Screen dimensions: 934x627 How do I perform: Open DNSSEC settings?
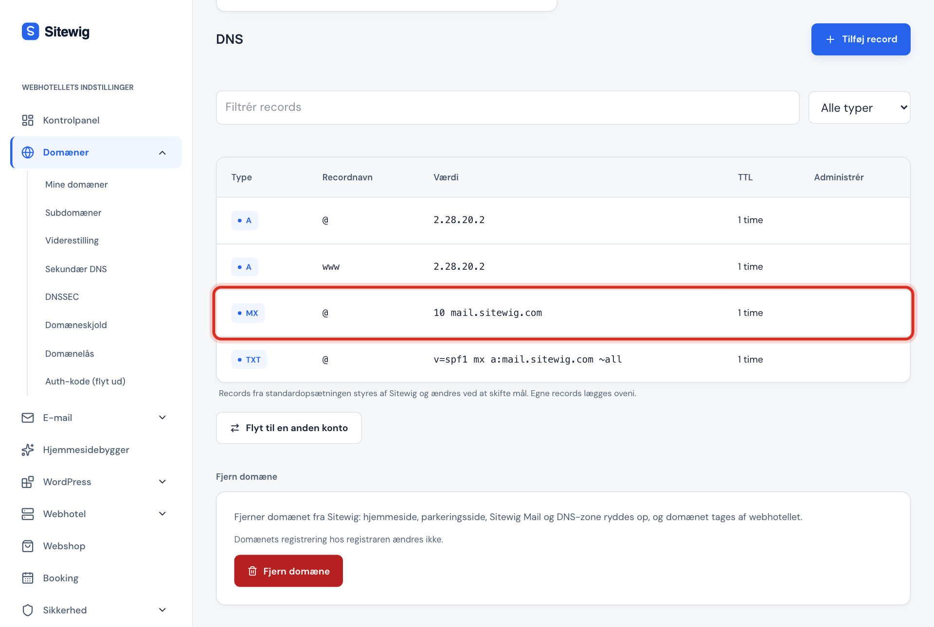pos(62,297)
